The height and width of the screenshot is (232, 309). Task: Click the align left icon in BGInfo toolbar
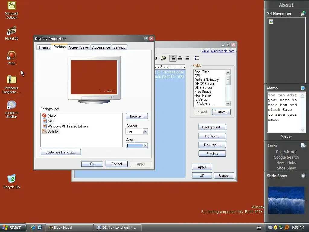173,58
